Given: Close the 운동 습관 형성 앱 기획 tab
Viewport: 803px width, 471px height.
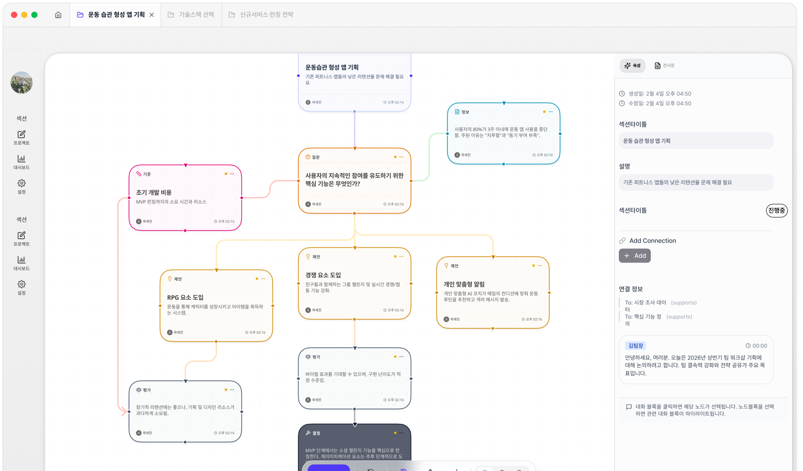Looking at the screenshot, I should click(152, 15).
